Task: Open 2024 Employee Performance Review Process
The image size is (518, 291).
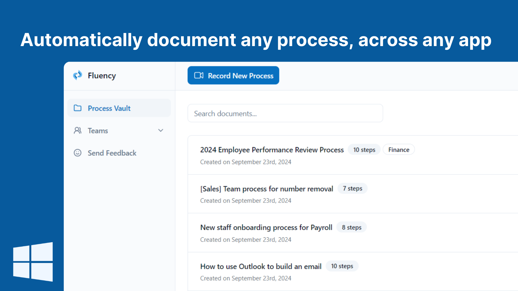Action: pyautogui.click(x=272, y=150)
